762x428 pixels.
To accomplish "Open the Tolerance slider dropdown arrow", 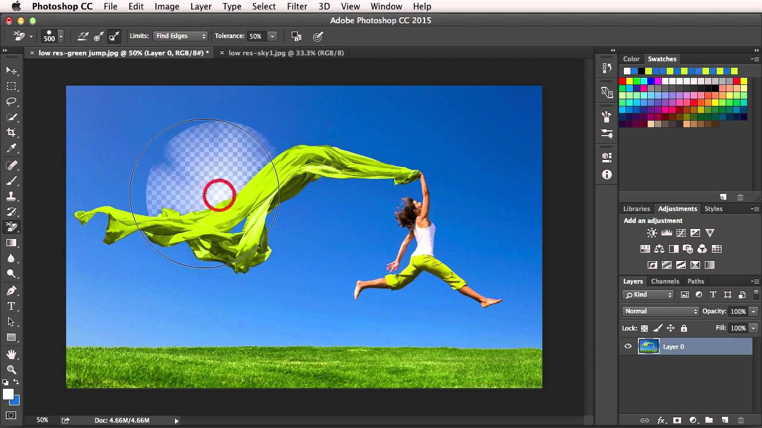I will click(x=272, y=36).
